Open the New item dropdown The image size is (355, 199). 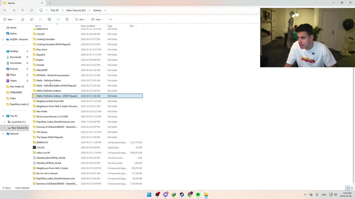[9, 19]
